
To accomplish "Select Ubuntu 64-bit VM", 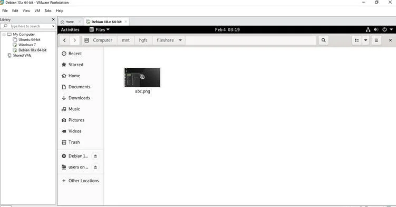I will pyautogui.click(x=30, y=40).
